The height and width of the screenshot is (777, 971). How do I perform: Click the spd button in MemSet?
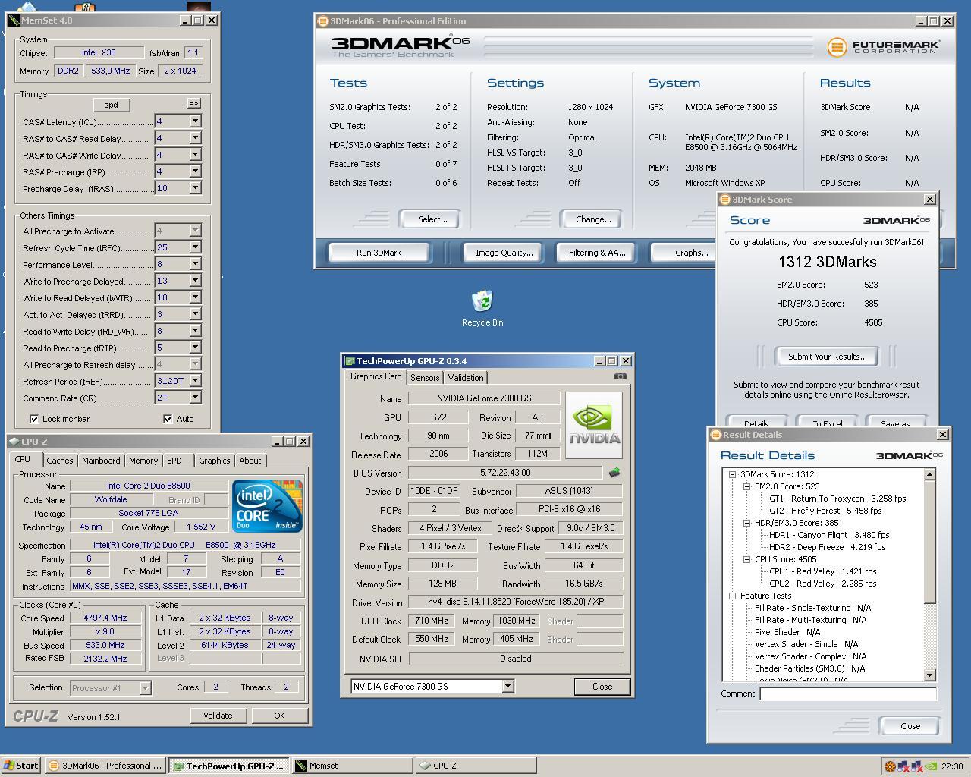click(112, 105)
